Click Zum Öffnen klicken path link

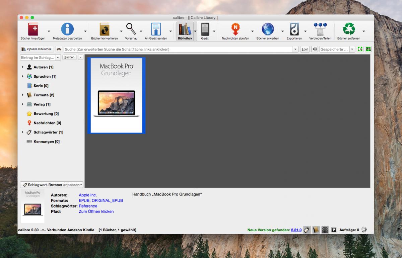(x=96, y=211)
